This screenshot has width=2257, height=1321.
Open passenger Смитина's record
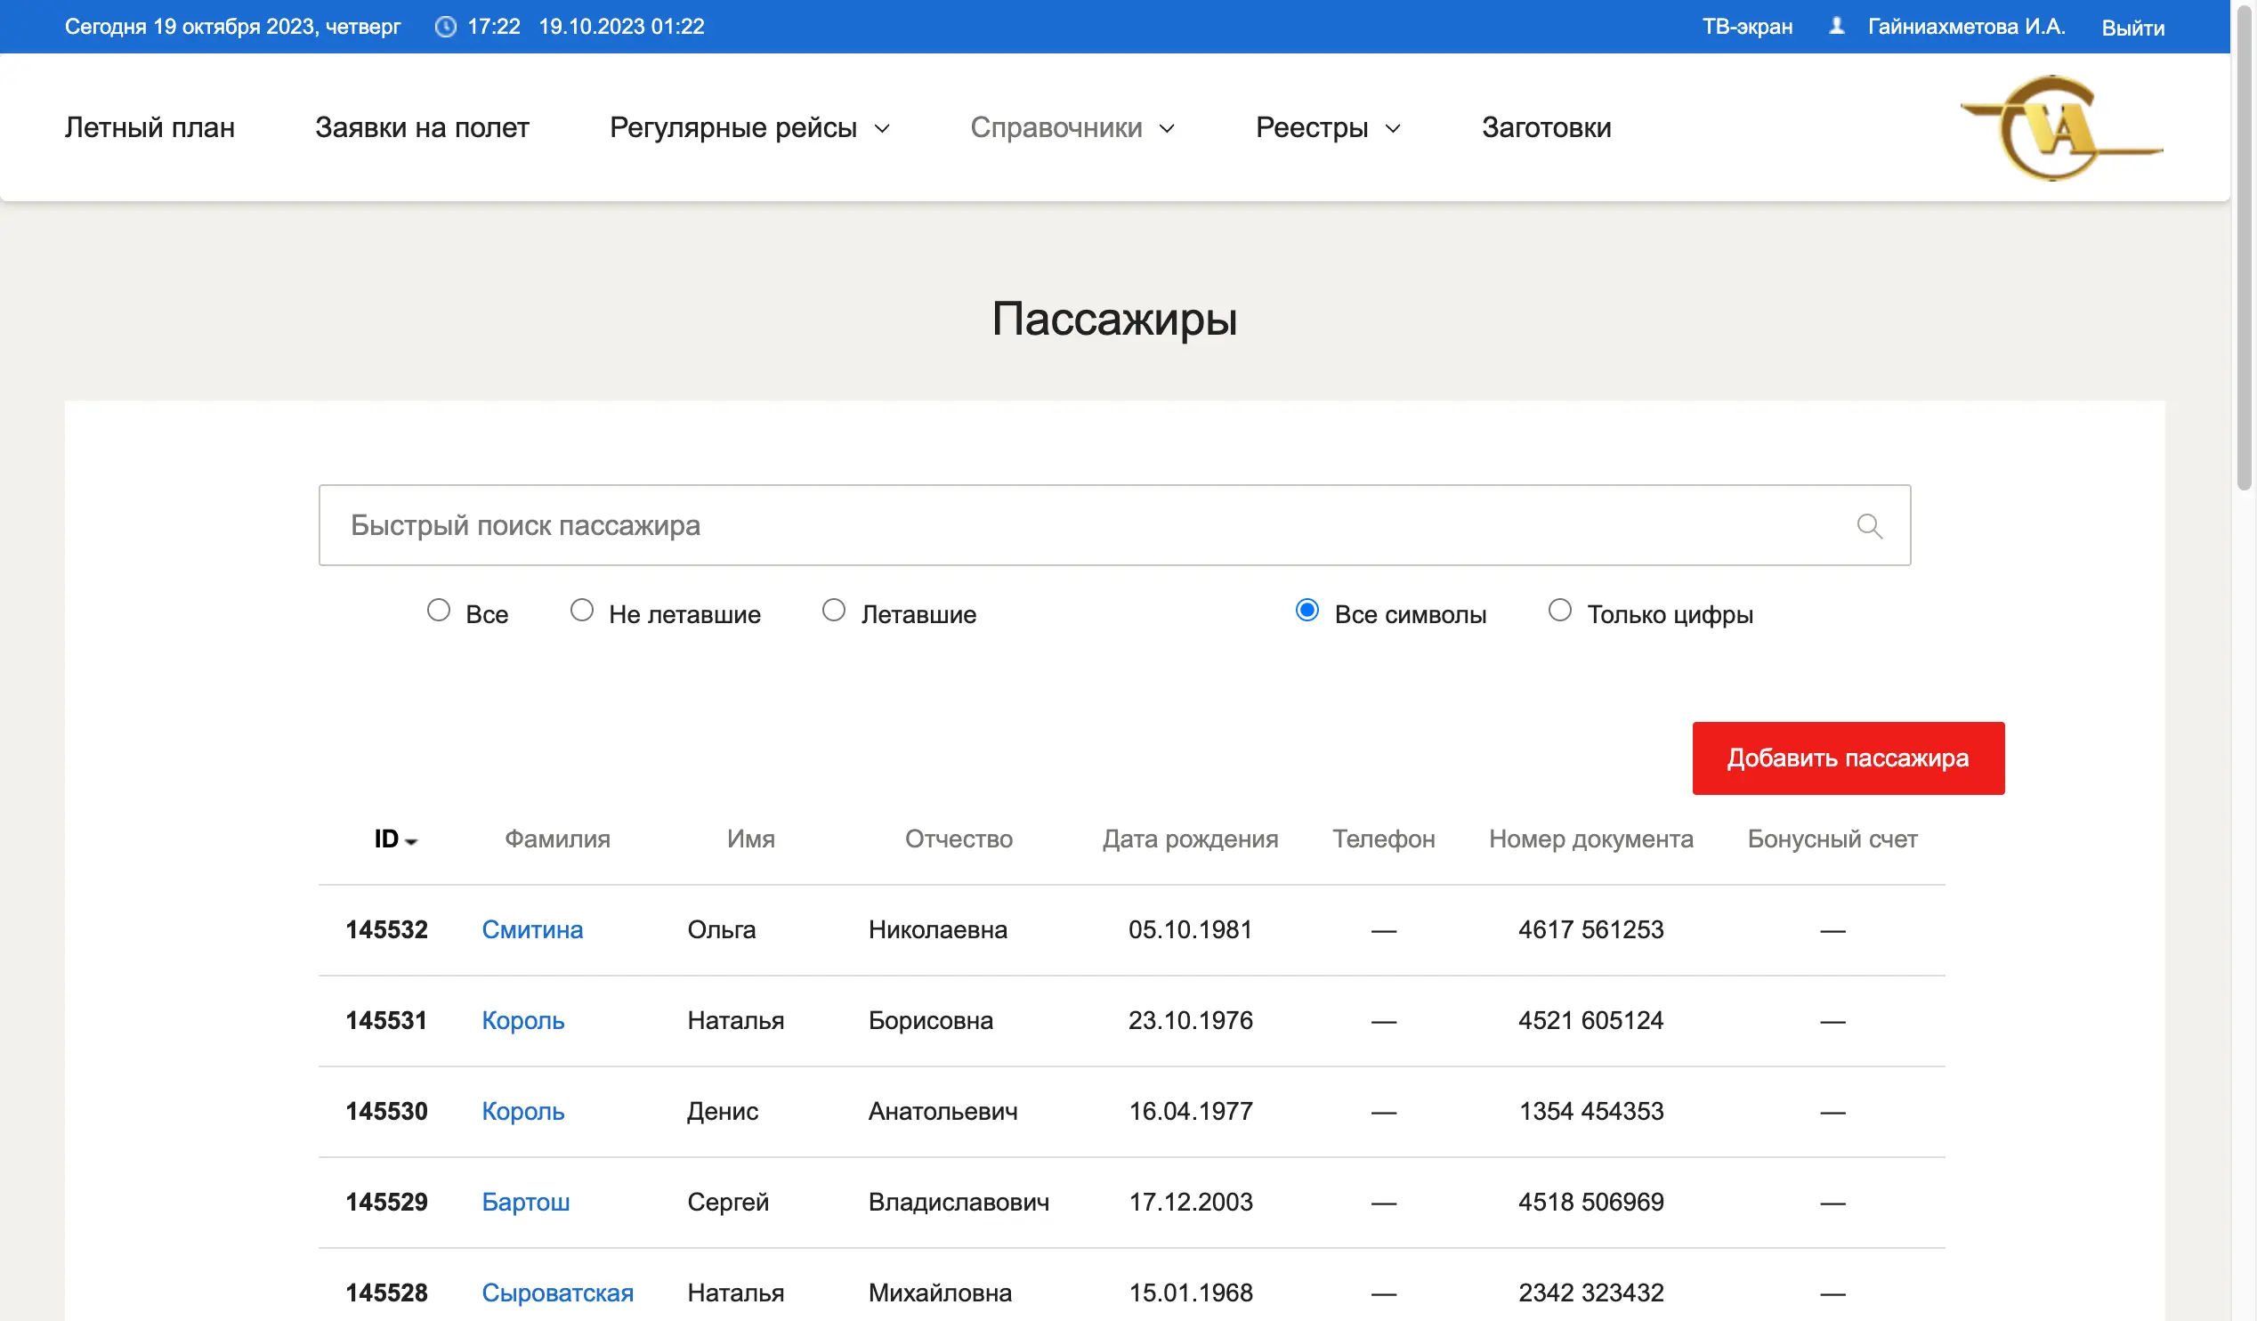[532, 929]
